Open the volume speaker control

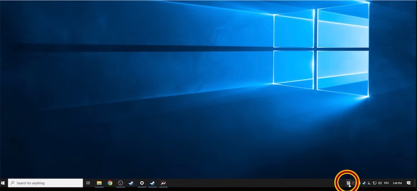tap(380, 183)
